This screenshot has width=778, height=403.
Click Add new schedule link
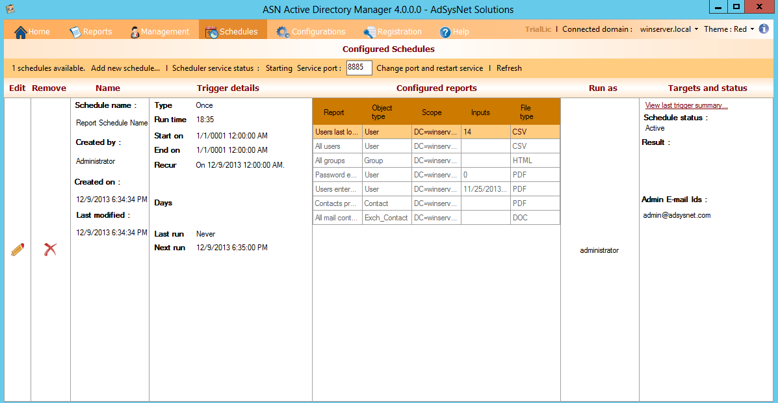point(125,68)
